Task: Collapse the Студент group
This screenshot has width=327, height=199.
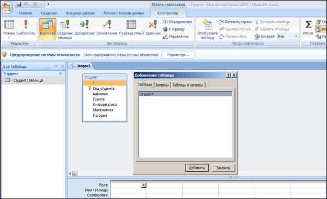Action: point(61,74)
